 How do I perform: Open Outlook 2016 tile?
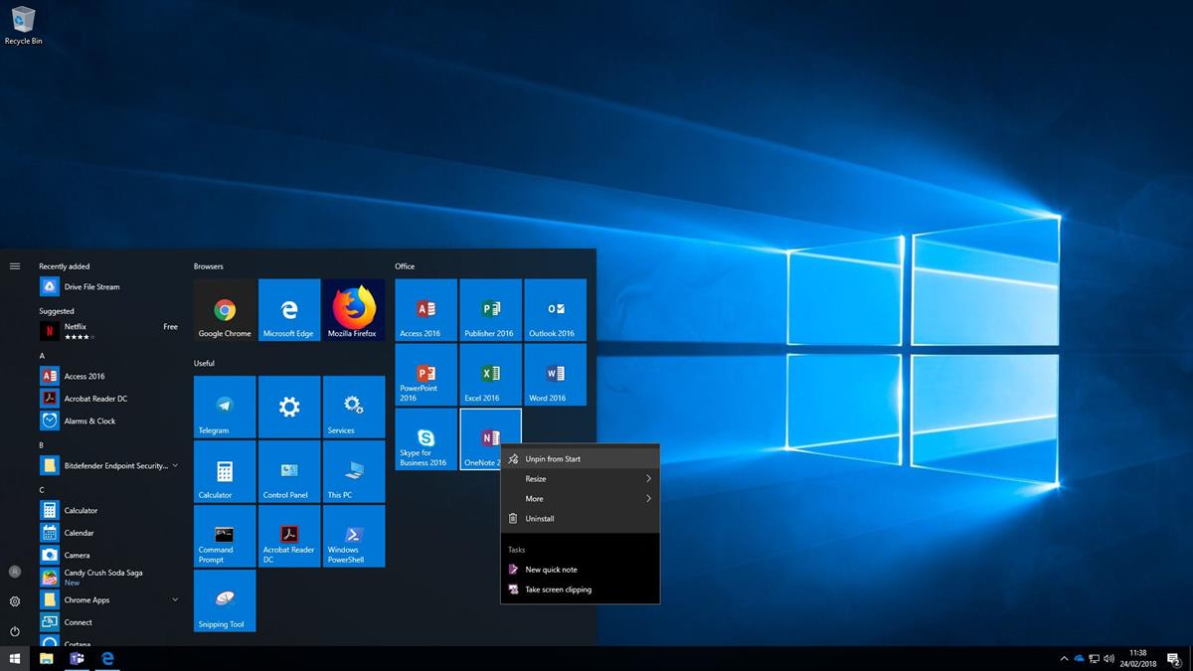point(555,310)
